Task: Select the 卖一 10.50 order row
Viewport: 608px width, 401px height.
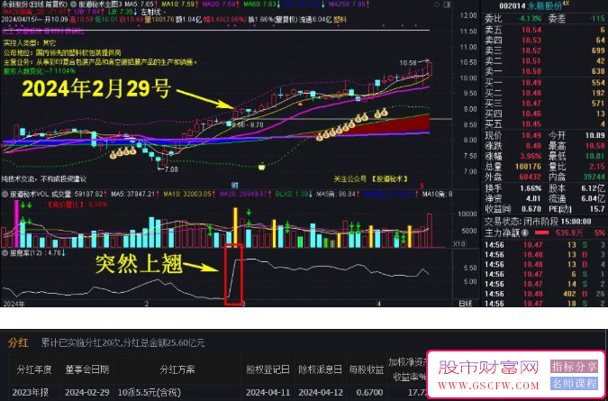Action: click(544, 72)
